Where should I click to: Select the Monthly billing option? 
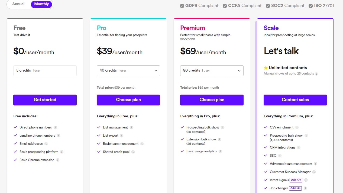[x=41, y=4]
